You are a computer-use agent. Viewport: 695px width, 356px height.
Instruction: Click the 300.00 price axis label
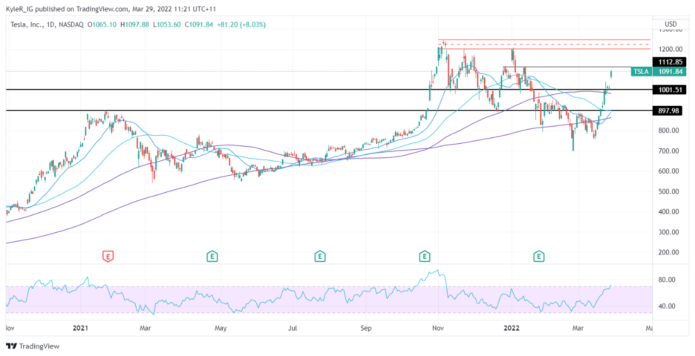point(669,232)
